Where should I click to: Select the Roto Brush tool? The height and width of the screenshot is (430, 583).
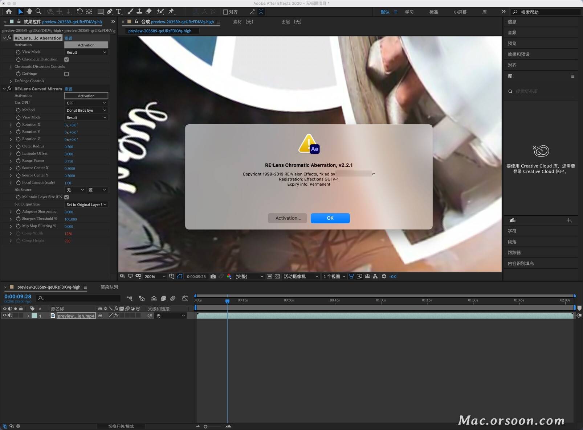pyautogui.click(x=160, y=12)
